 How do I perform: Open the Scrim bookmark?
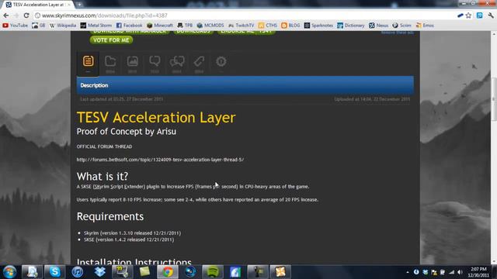click(x=401, y=26)
